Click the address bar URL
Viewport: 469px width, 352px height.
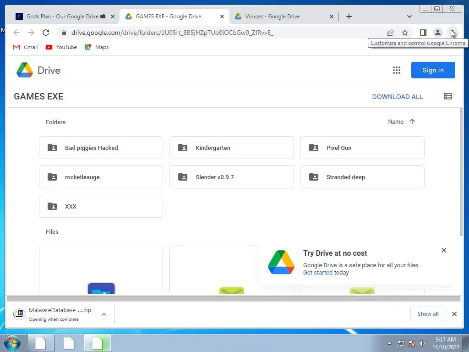172,33
